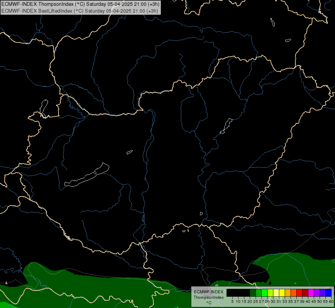The height and width of the screenshot is (308, 335).
Task: Click the bright red 37–39 legend swatch
Action: 299,293
